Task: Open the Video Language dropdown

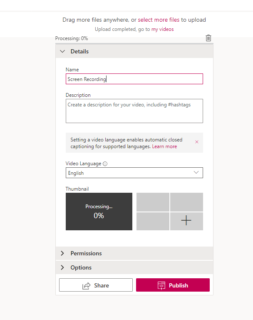Action: (134, 173)
